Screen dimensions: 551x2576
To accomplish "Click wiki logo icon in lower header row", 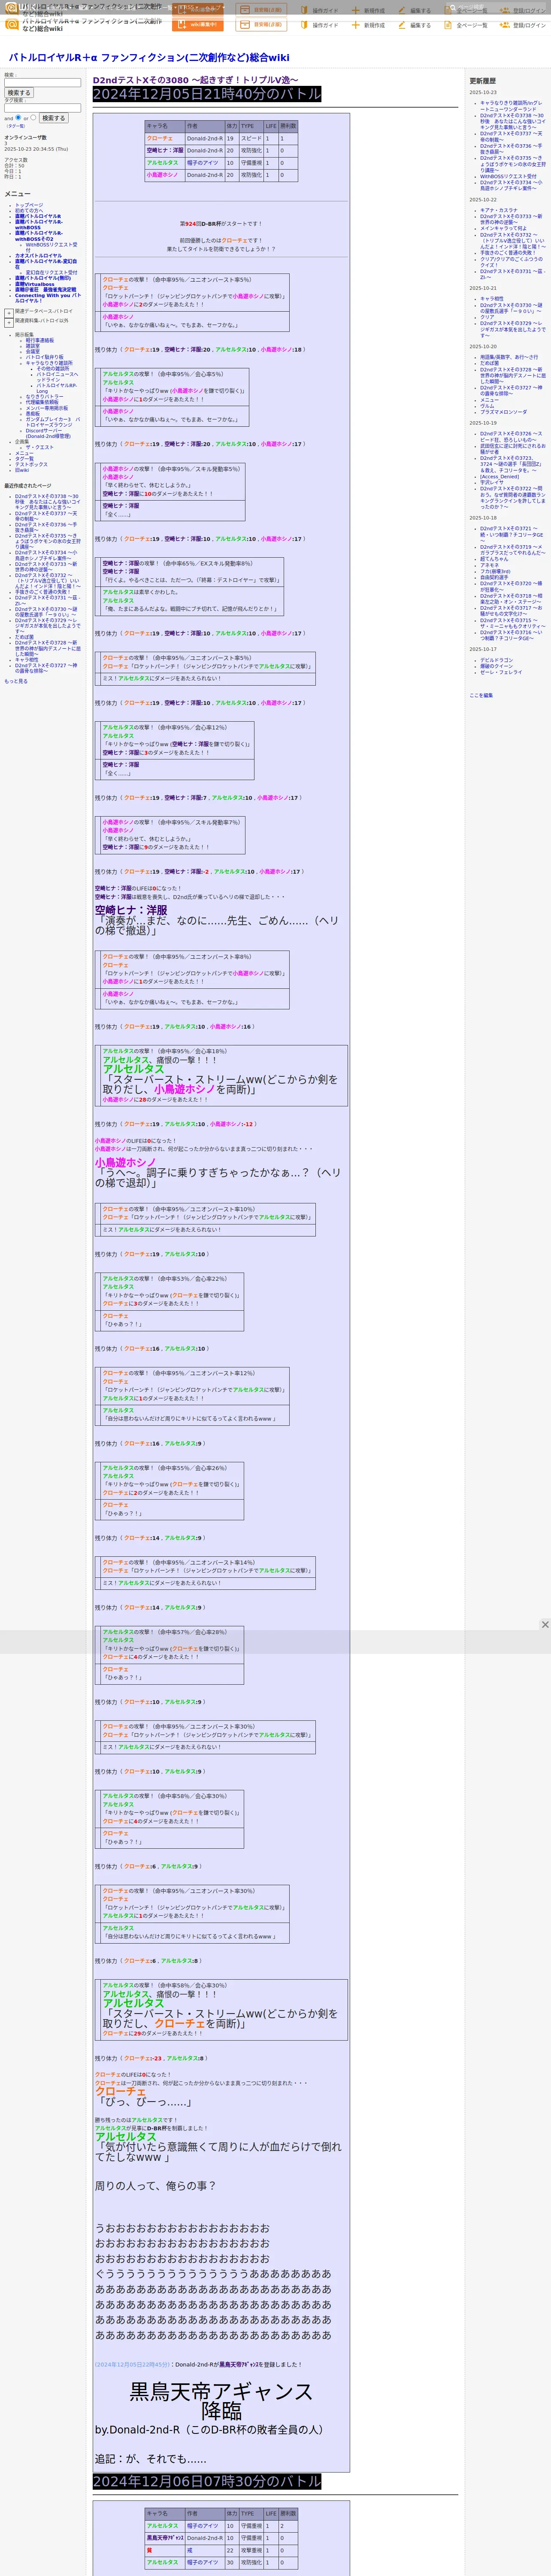I will click(12, 25).
